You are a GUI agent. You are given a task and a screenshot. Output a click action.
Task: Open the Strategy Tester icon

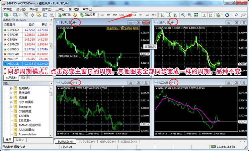pos(52,15)
